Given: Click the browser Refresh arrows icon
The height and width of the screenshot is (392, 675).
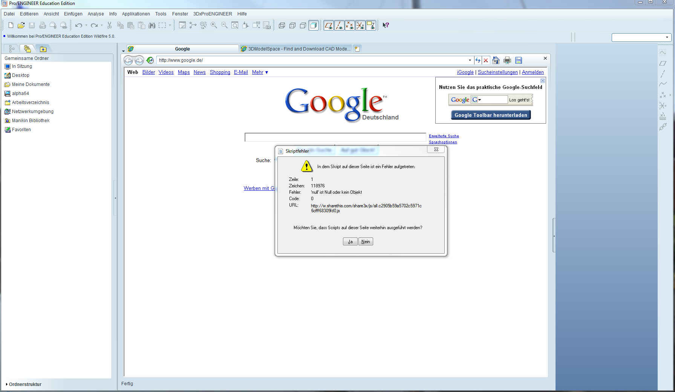Looking at the screenshot, I should (x=478, y=60).
